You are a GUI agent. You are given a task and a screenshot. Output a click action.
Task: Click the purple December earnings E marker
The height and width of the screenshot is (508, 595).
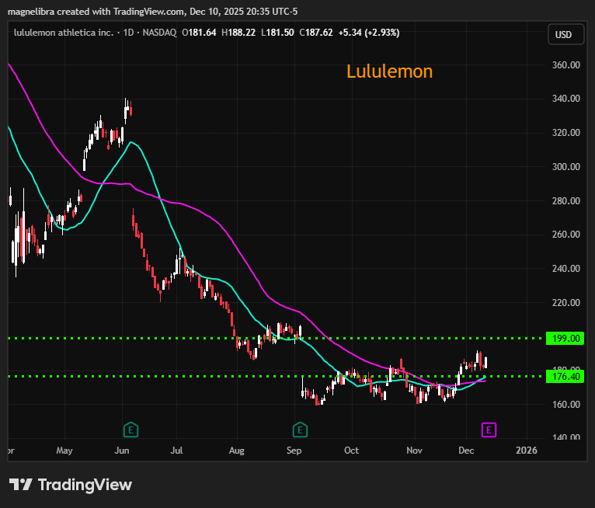coord(489,430)
